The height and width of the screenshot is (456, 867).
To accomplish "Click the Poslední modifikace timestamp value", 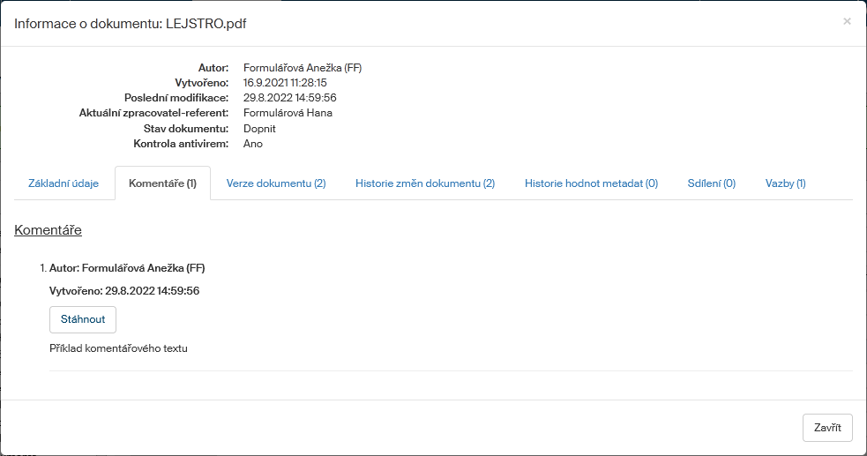I will (289, 98).
